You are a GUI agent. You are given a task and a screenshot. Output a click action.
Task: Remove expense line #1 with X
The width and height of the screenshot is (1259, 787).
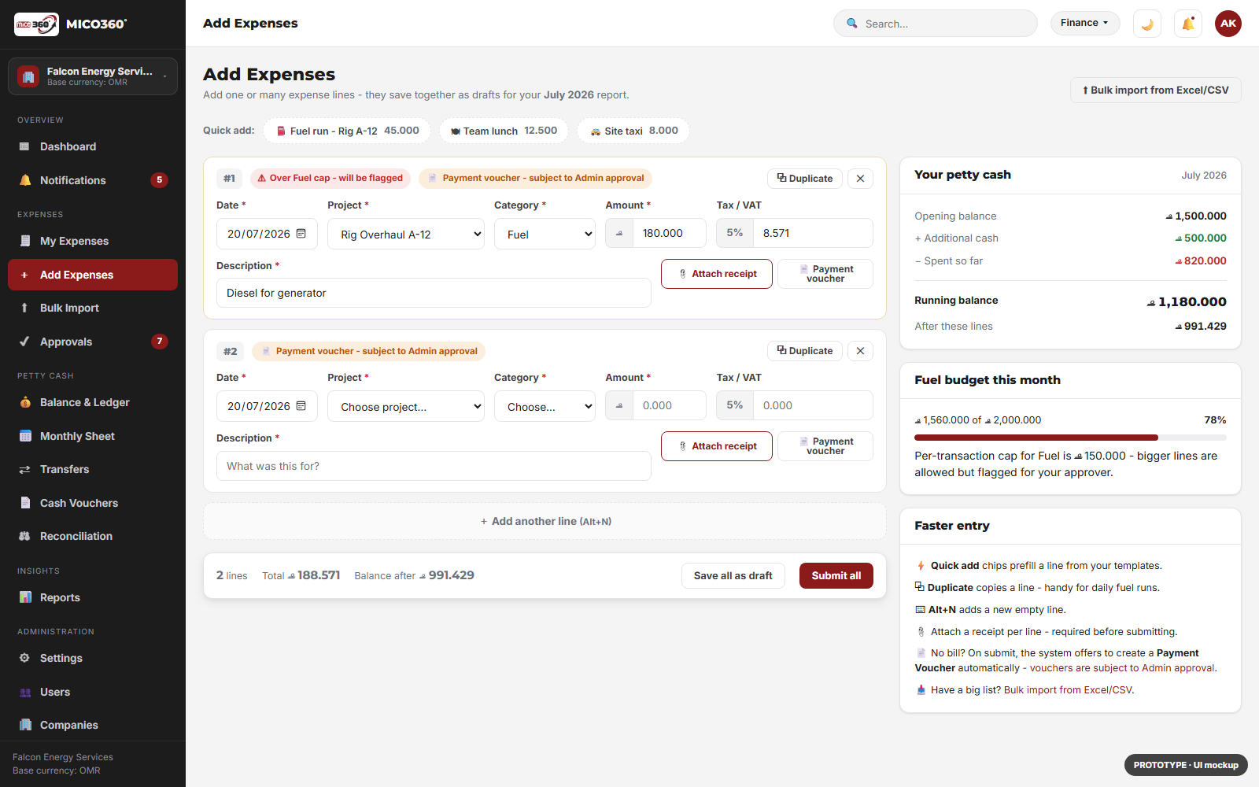point(860,179)
